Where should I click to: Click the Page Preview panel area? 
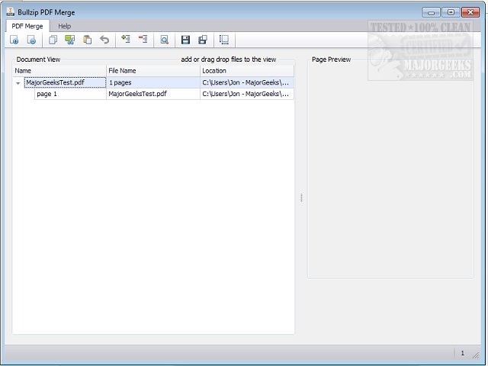tap(390, 169)
